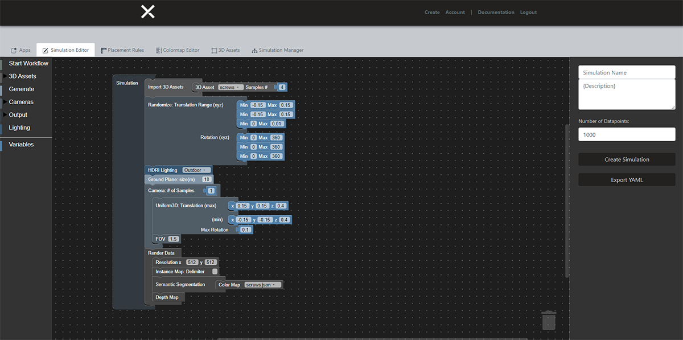This screenshot has width=683, height=340.
Task: Open the screws 3D Asset dropdown
Action: [x=231, y=87]
